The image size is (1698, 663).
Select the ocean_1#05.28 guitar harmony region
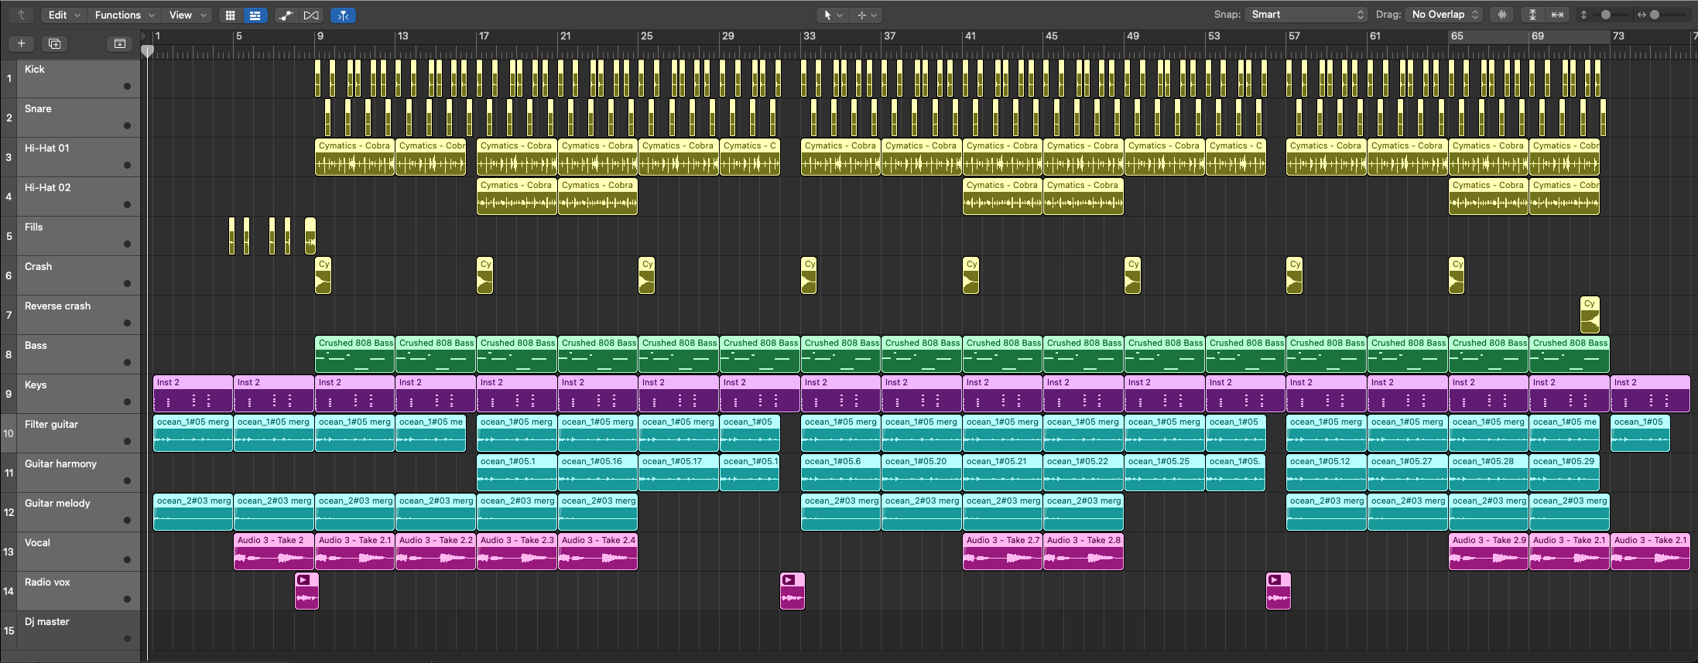1489,473
